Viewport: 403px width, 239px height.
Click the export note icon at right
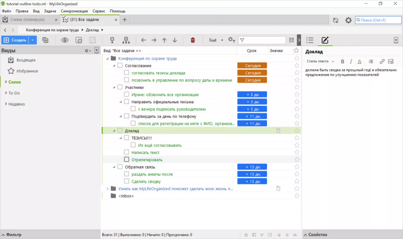click(x=396, y=40)
